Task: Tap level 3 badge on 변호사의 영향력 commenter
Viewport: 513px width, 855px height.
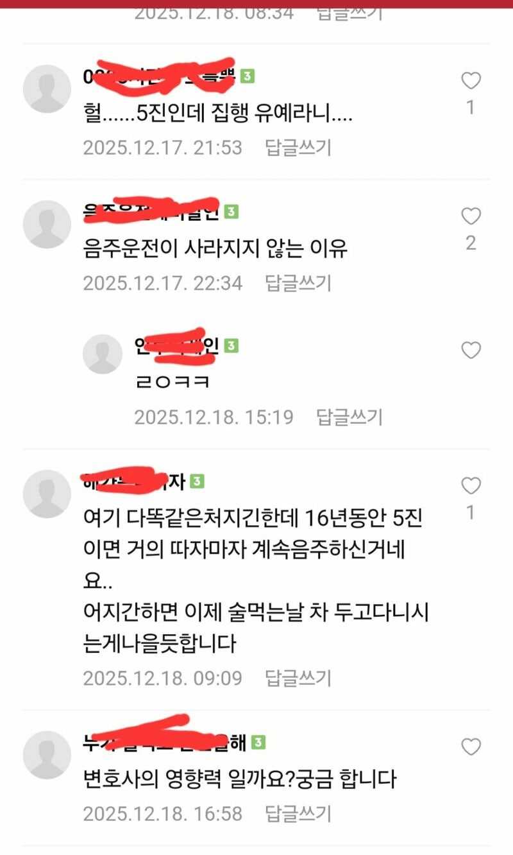Action: [x=258, y=743]
